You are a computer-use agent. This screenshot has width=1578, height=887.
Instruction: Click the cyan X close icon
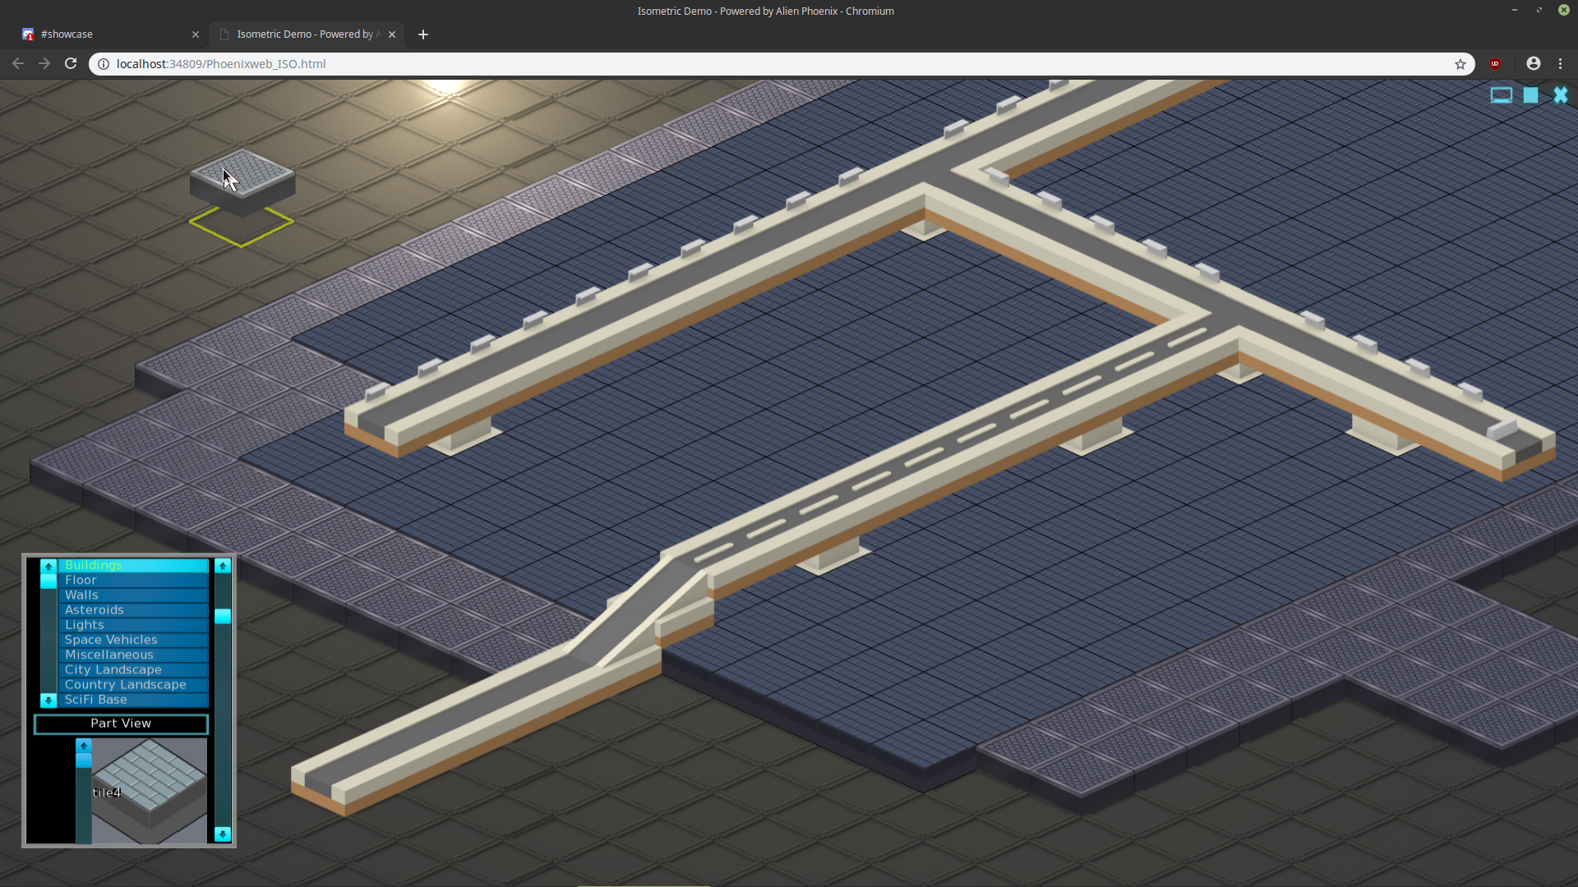(1560, 95)
